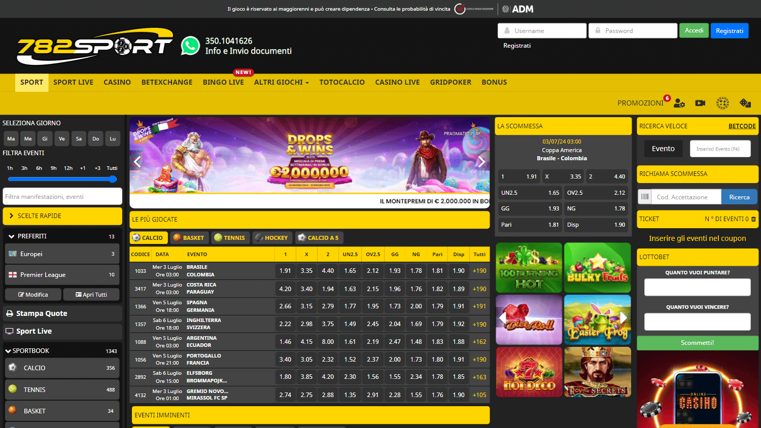
Task: Expand Scelte Rapide section
Action: pyautogui.click(x=62, y=216)
